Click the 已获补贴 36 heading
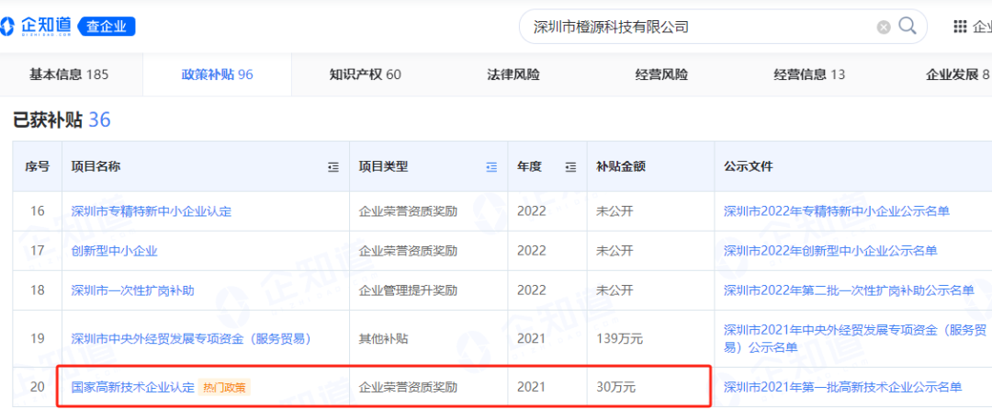 pyautogui.click(x=62, y=119)
